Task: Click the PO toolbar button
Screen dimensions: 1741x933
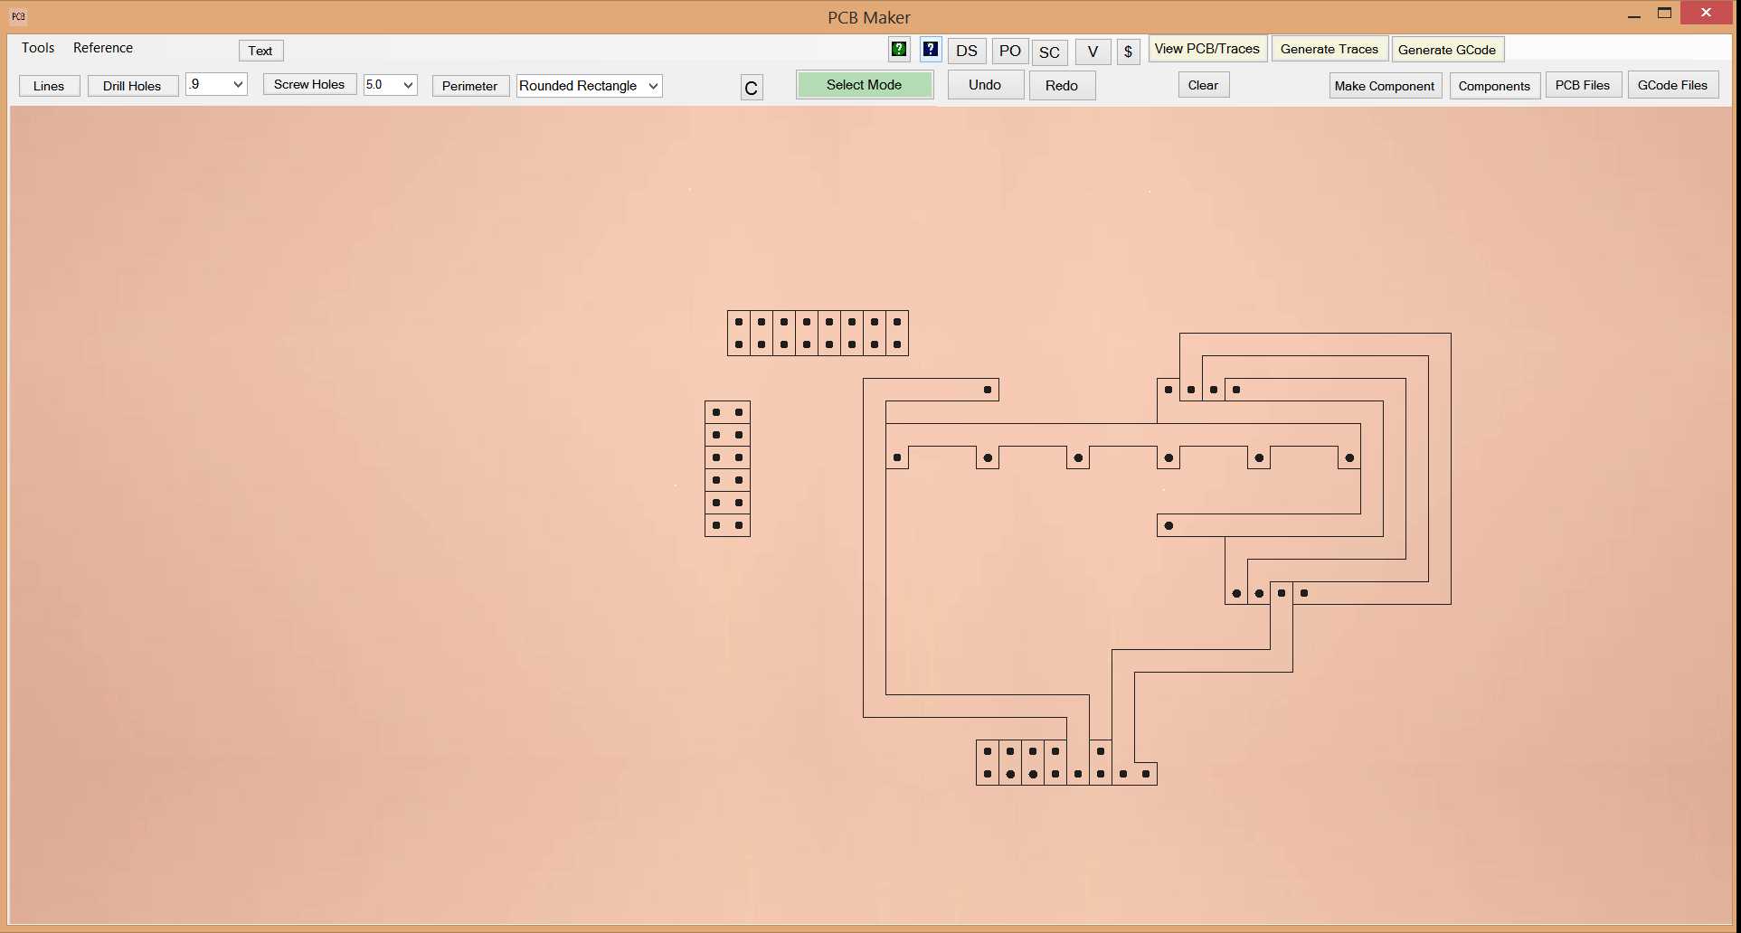Action: coord(1010,52)
